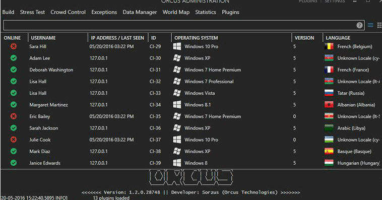Click the Hungary flag icon
This screenshot has width=382, height=200.
click(329, 163)
